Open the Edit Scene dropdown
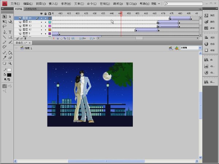The height and width of the screenshot is (164, 219). tap(170, 48)
